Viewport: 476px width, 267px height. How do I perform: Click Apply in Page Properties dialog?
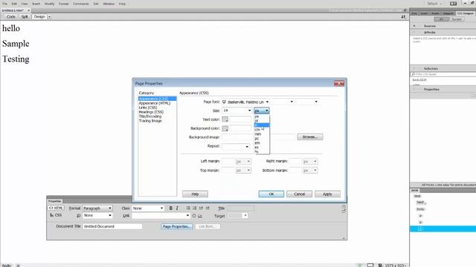(327, 194)
